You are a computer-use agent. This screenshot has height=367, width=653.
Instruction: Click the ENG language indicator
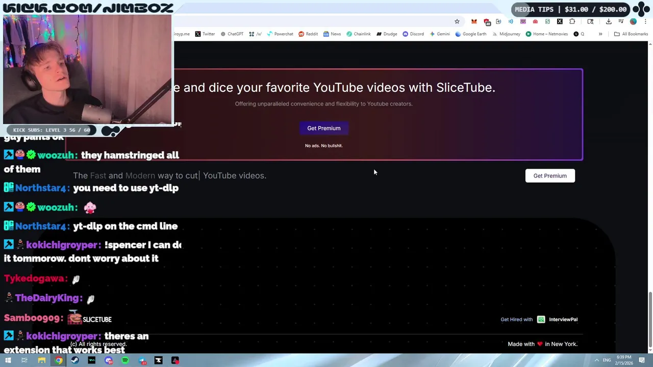(608, 360)
